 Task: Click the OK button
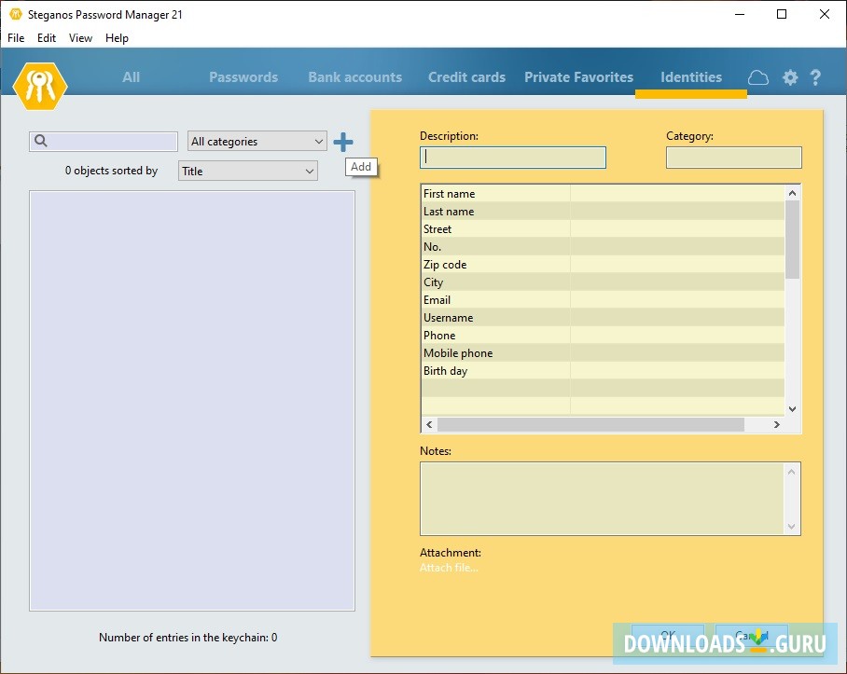[x=667, y=635]
